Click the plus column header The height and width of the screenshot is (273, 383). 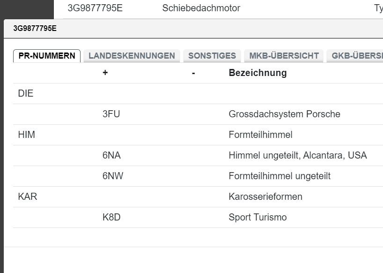[x=105, y=73]
